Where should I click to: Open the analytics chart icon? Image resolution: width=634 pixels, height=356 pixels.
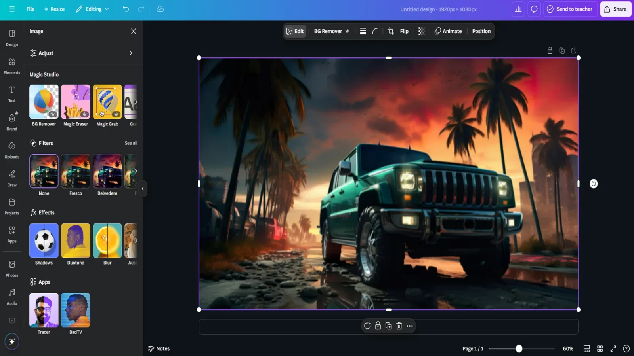518,9
